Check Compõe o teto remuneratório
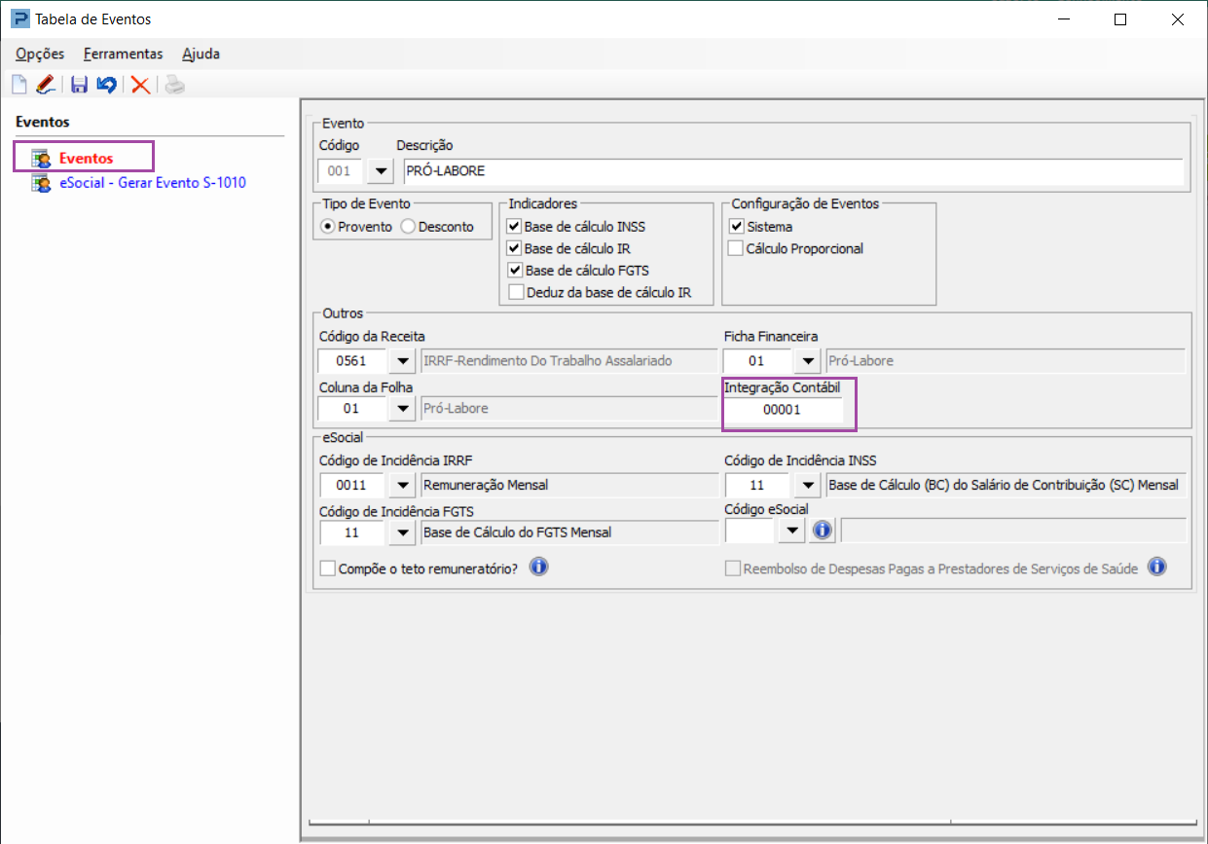The image size is (1208, 844). click(x=327, y=569)
